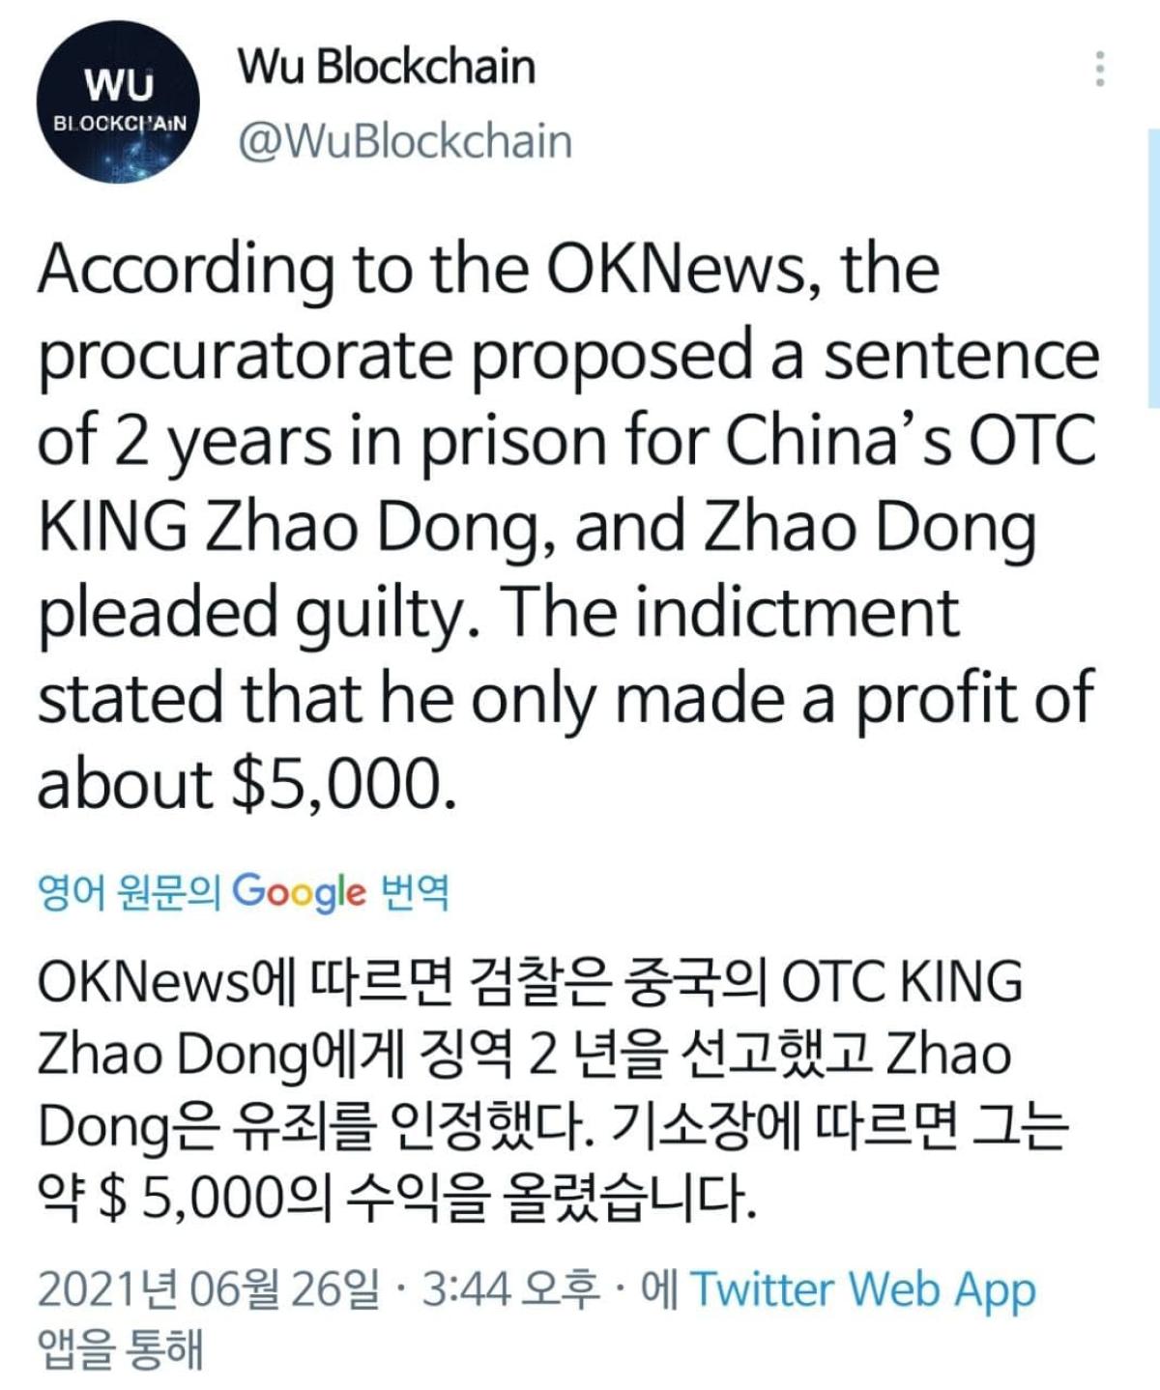Click the word procuratorate in the tweet
The width and height of the screenshot is (1160, 1390).
click(246, 355)
